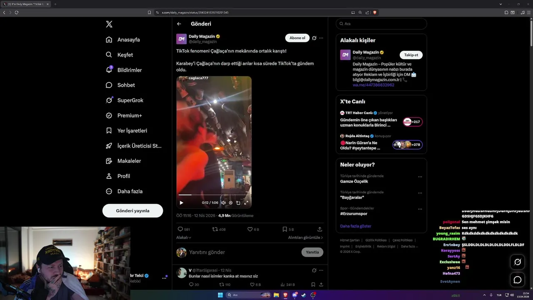Enter video fullscreen mode
The image size is (533, 300).
[246, 203]
